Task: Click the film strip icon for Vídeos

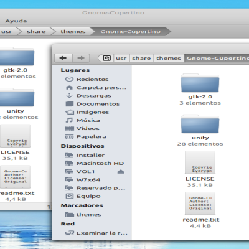Action: click(70, 128)
